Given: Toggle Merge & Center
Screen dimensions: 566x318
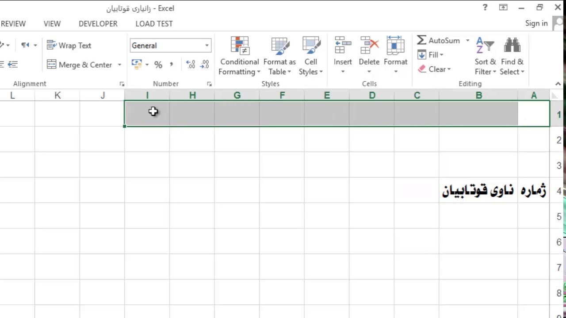Looking at the screenshot, I should point(79,64).
